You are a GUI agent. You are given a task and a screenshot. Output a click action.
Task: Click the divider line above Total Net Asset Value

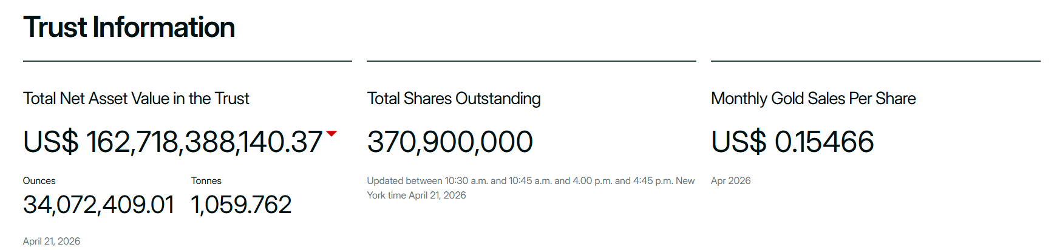coord(187,61)
